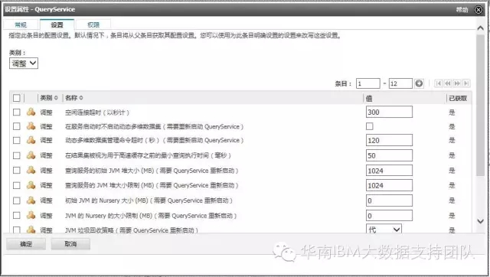
Task: Click the vertical scrollbar thumb
Action: coord(480,106)
